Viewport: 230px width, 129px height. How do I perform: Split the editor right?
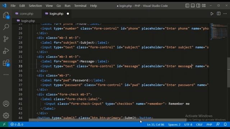click(x=218, y=14)
